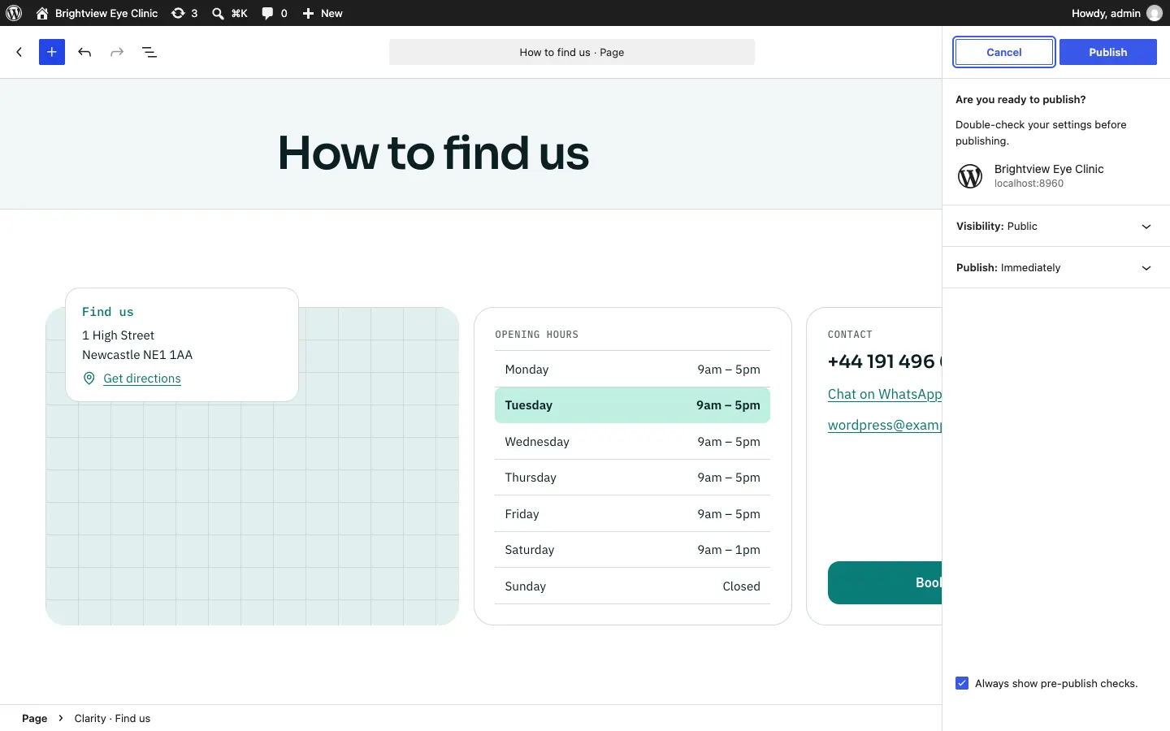Click the Get directions link
This screenshot has width=1170, height=731.
pyautogui.click(x=142, y=378)
